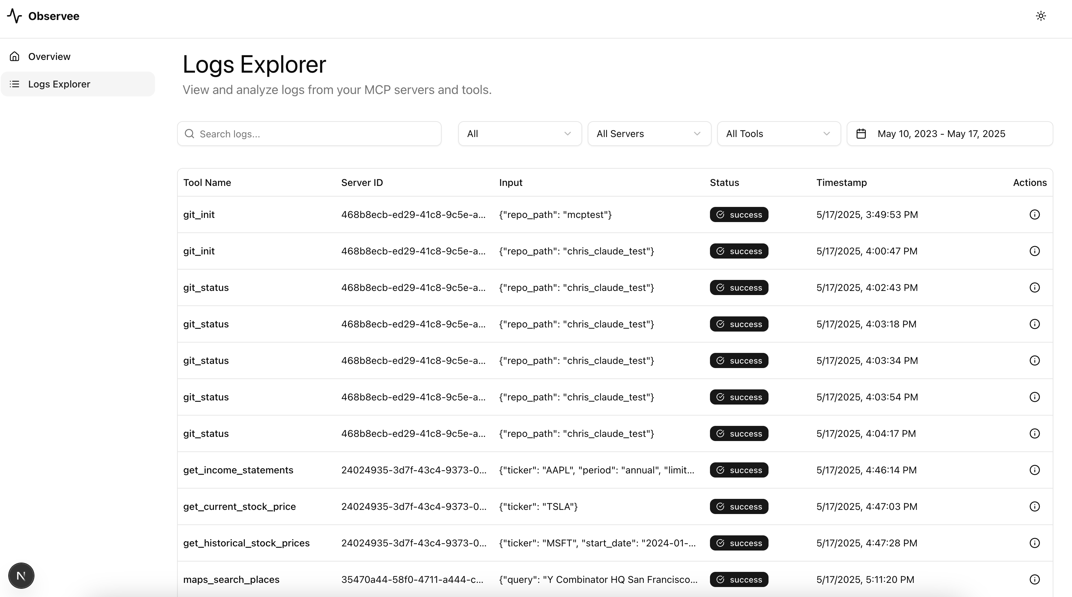The height and width of the screenshot is (597, 1072).
Task: Focus the Search logs input field
Action: (316, 134)
